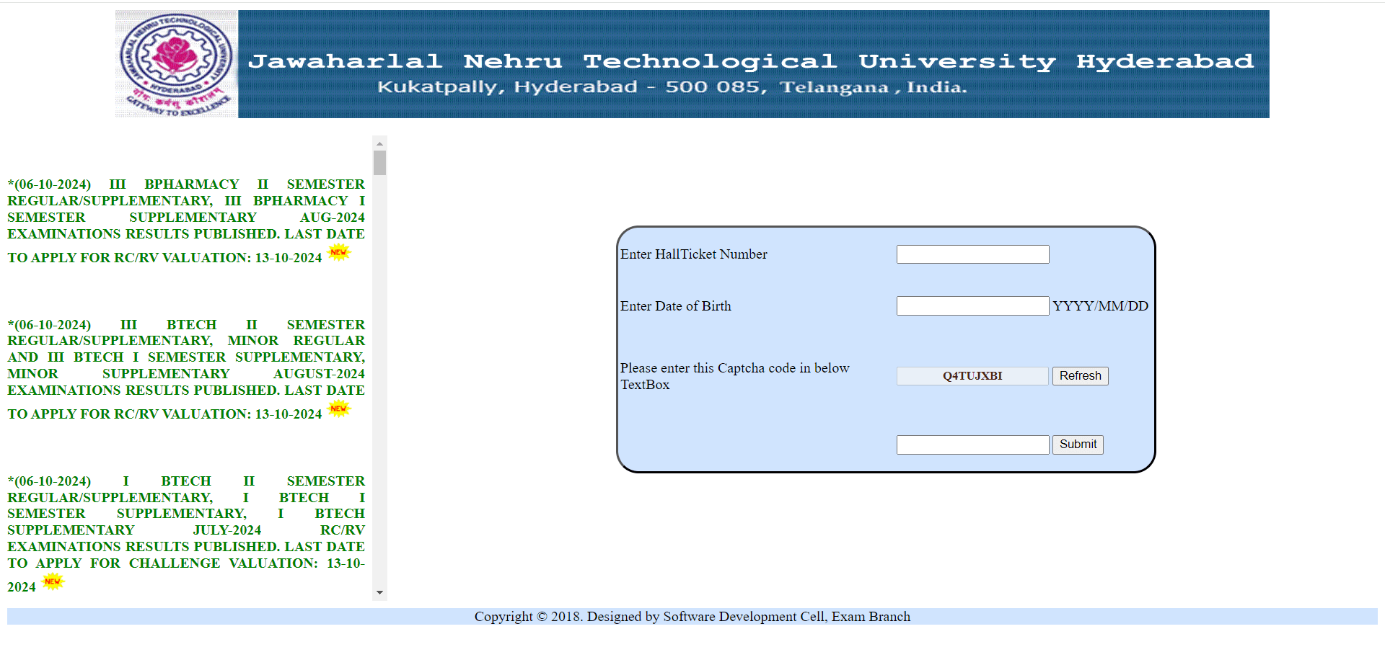Click NEW badge after BPHARMACY notice
The width and height of the screenshot is (1385, 647).
338,253
